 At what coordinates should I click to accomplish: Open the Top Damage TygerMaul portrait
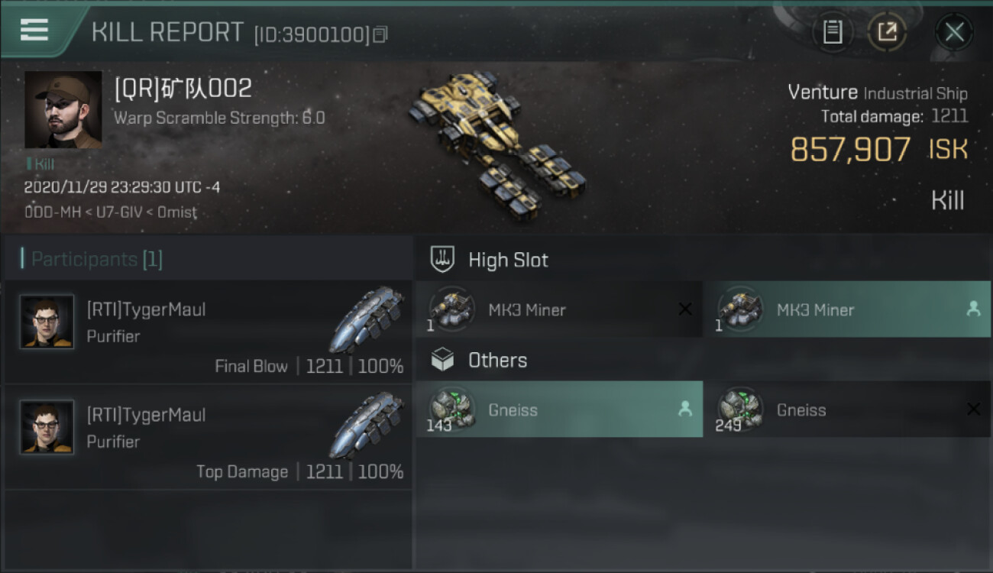[47, 427]
